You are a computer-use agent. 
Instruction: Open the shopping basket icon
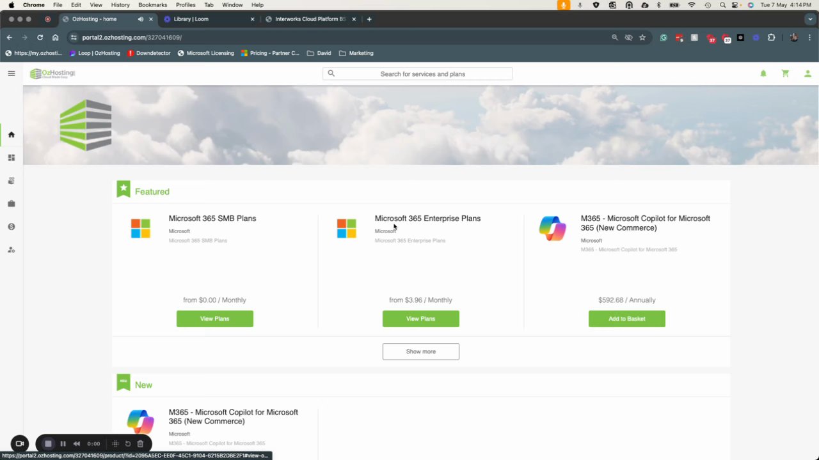pyautogui.click(x=785, y=73)
